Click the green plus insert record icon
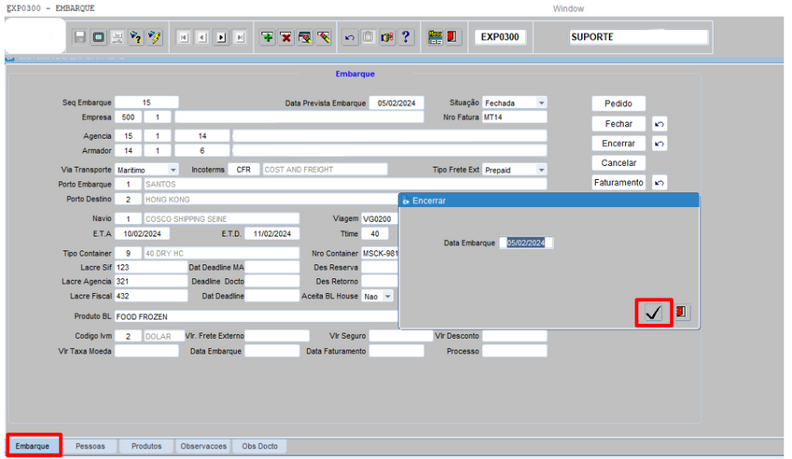Image resolution: width=792 pixels, height=459 pixels. (x=267, y=37)
